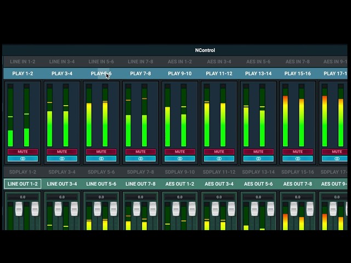Image resolution: width=351 pixels, height=263 pixels.
Task: Click stereo link icon for PLAY 9-10
Action: [x=180, y=158]
